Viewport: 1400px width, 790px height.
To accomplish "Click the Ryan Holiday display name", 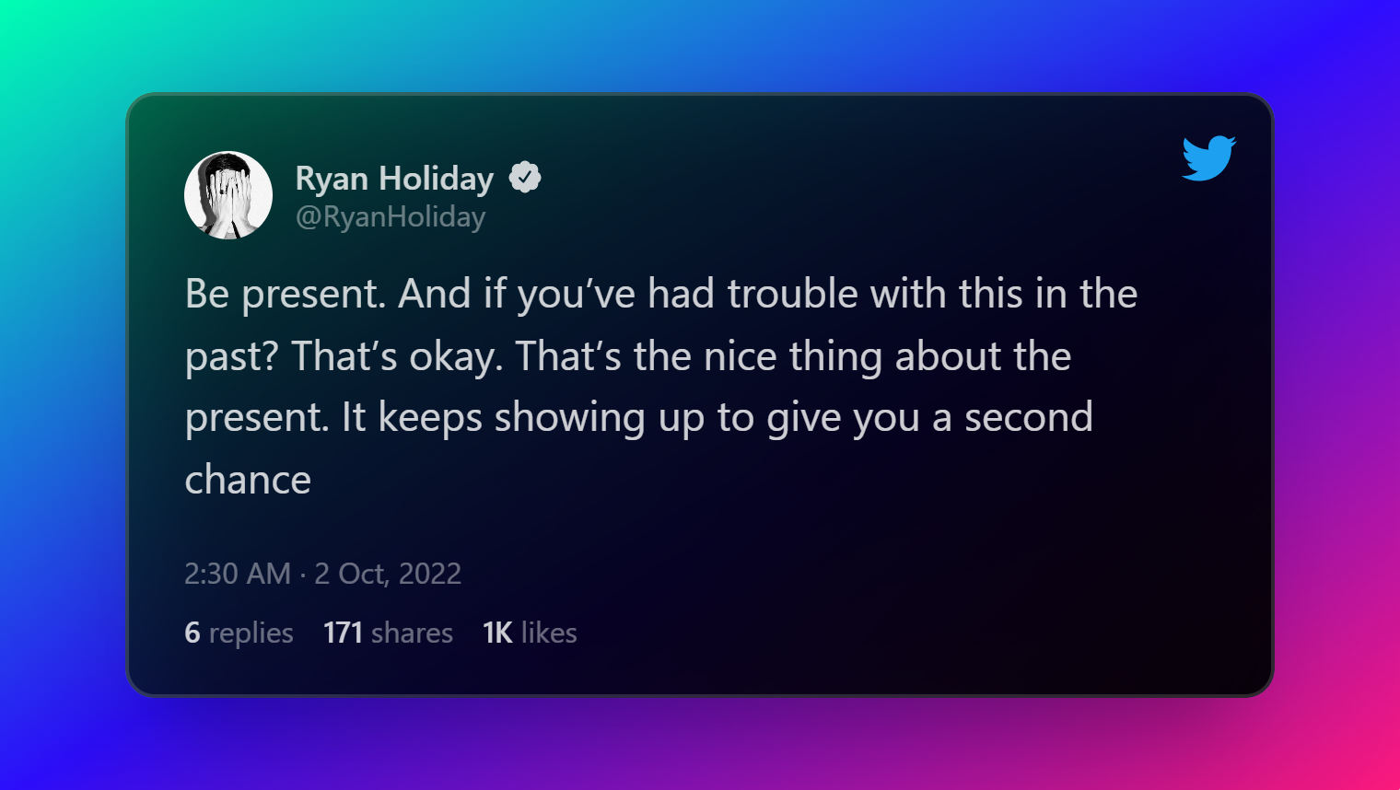I will (x=394, y=178).
